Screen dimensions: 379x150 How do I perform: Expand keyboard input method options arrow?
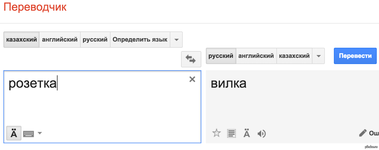(x=40, y=133)
